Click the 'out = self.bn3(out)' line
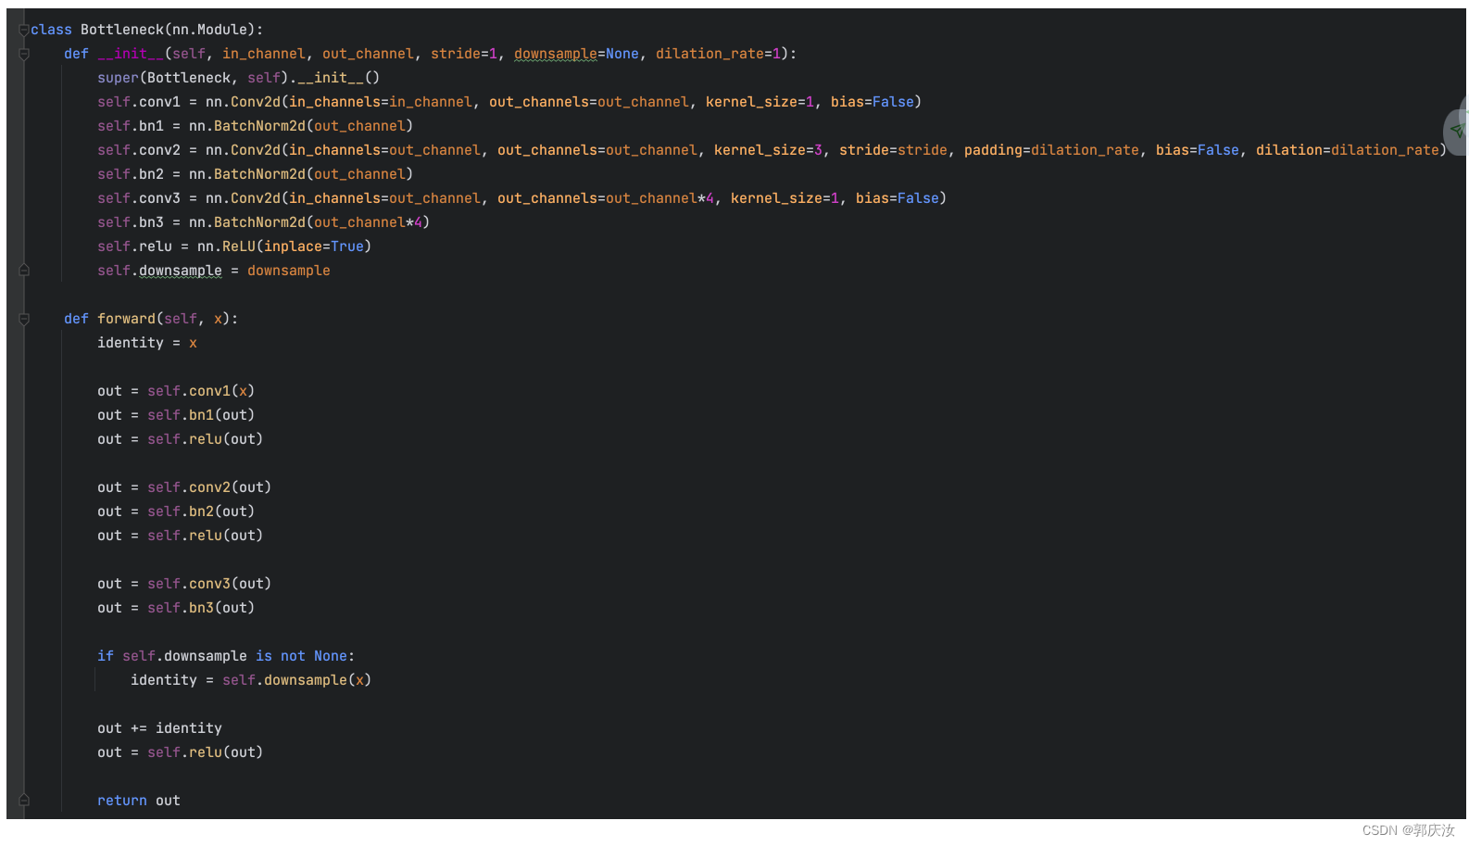Screen dimensions: 1469x846 click(176, 608)
